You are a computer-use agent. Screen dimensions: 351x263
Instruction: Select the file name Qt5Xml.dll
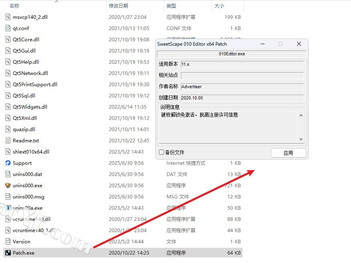pos(25,118)
